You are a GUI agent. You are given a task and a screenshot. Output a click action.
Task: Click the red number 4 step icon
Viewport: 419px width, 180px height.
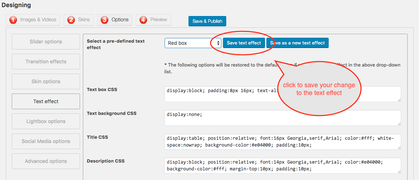(x=143, y=20)
